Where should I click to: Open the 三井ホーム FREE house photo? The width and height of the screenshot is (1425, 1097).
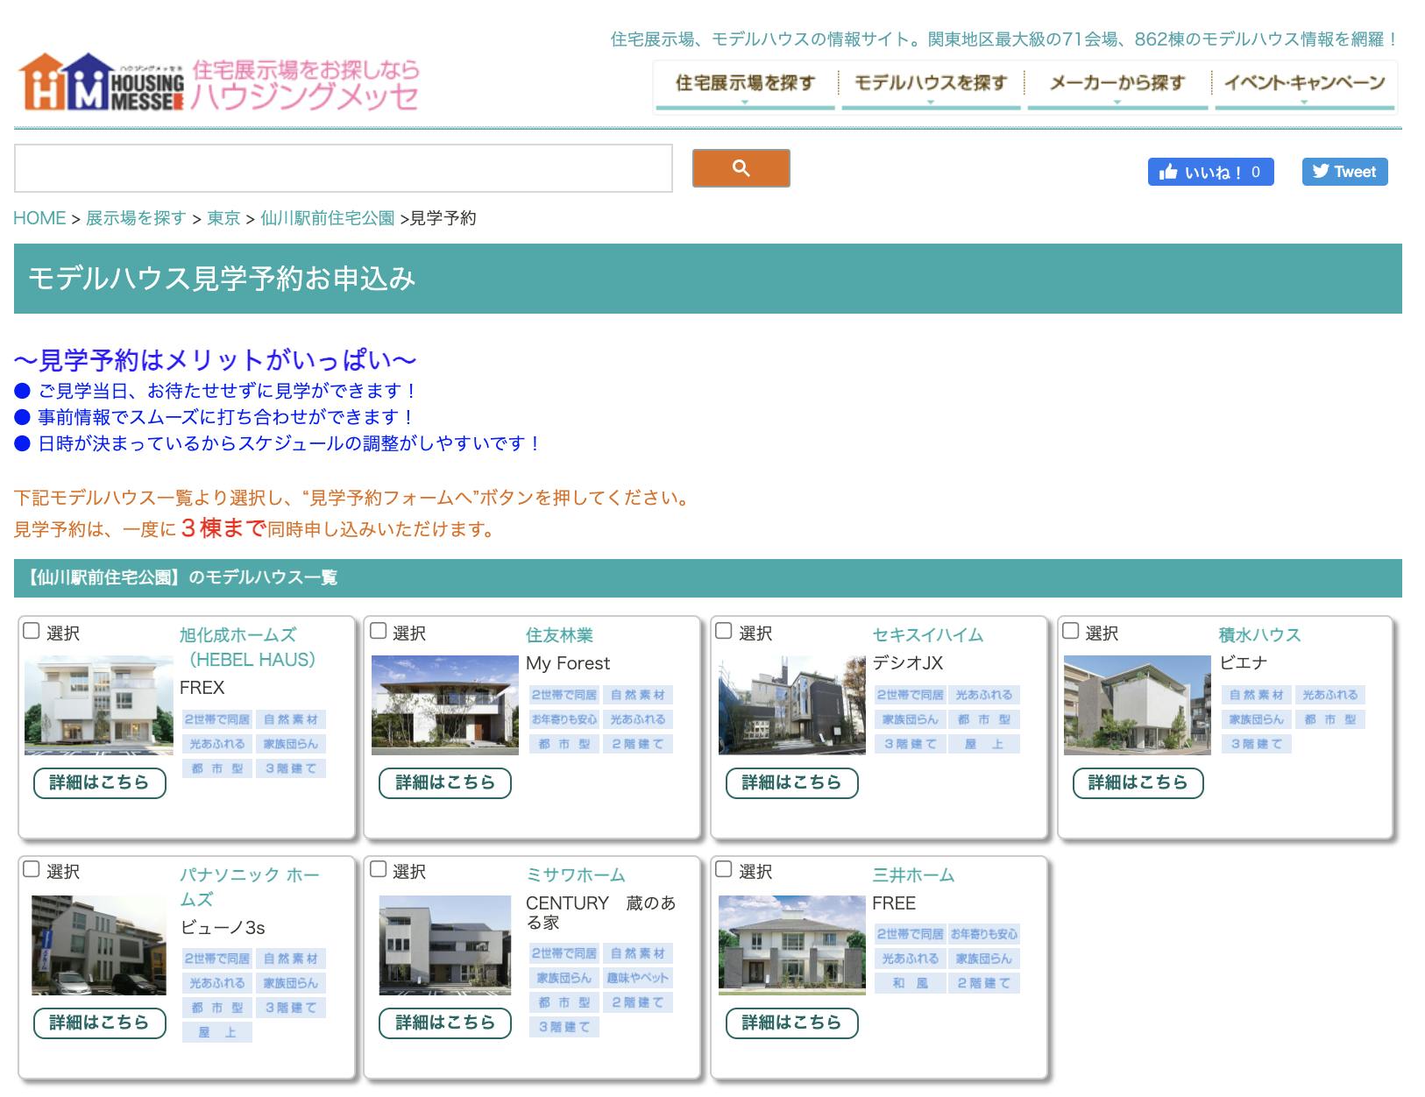coord(791,945)
